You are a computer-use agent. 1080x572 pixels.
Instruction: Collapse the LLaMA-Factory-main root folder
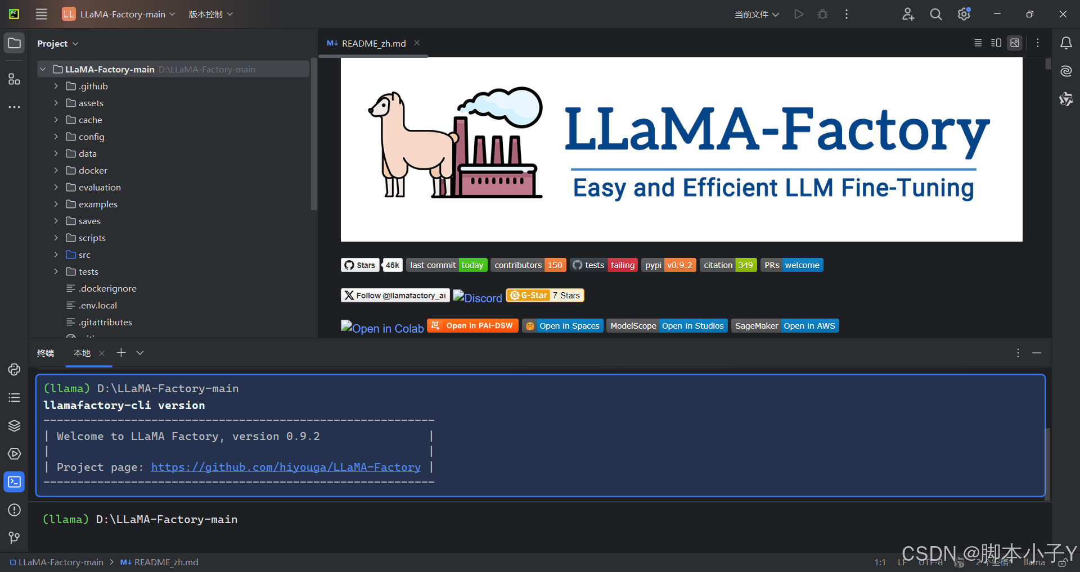[x=43, y=69]
